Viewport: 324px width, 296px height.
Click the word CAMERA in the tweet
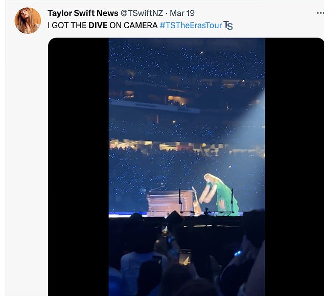click(140, 25)
